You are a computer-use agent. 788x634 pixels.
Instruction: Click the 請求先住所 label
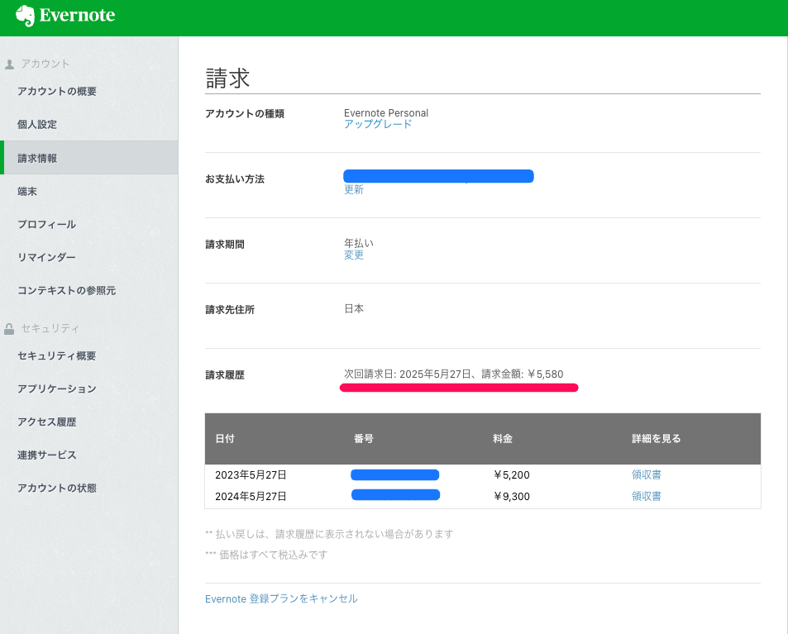pos(230,309)
